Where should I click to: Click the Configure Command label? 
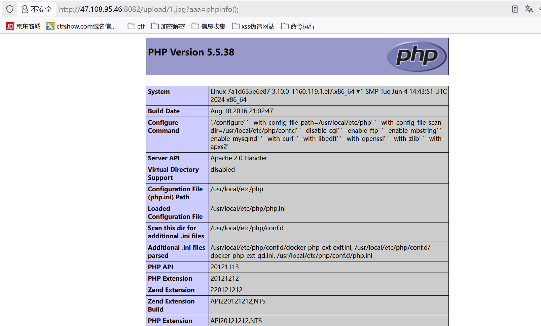pyautogui.click(x=164, y=126)
